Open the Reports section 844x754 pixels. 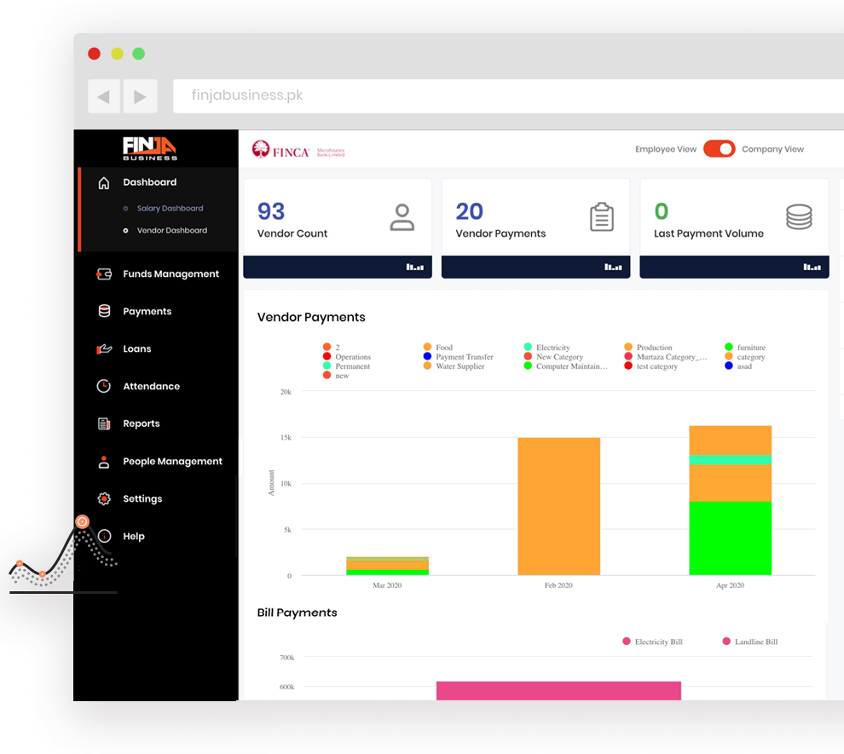click(x=141, y=423)
